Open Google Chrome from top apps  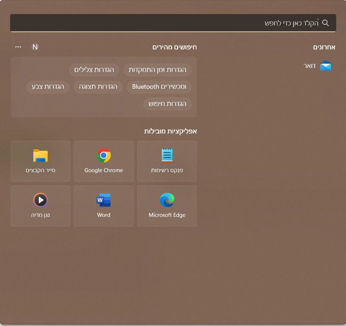click(x=104, y=161)
